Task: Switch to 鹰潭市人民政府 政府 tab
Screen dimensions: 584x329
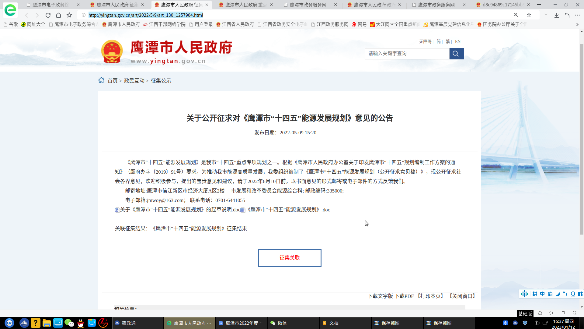Action: click(x=374, y=5)
